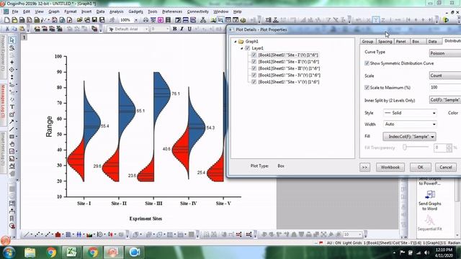Open the Preferences menu

coord(172,12)
